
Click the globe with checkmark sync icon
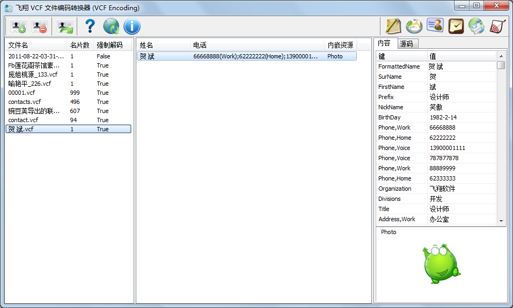[477, 26]
